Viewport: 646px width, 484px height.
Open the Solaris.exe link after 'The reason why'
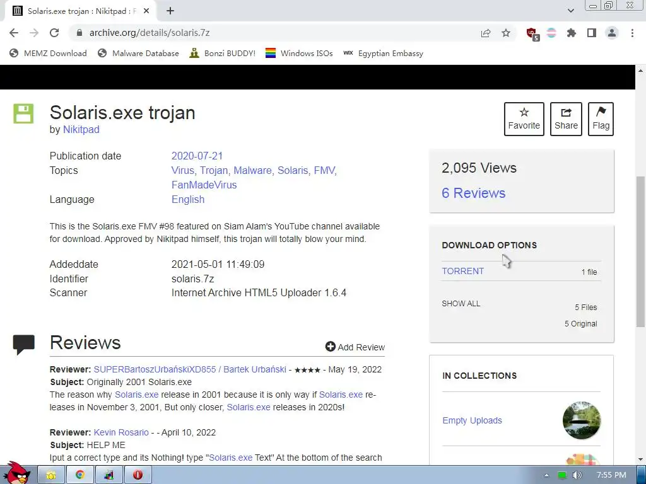136,395
